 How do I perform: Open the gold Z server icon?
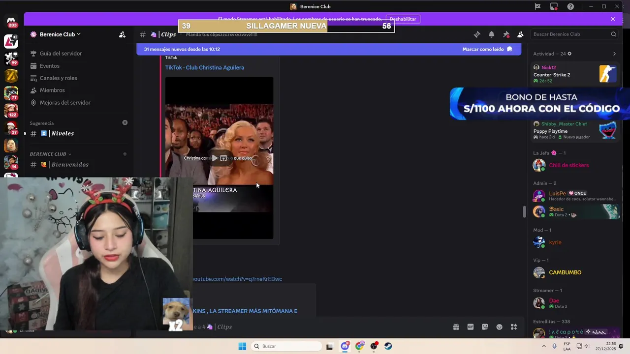[11, 76]
